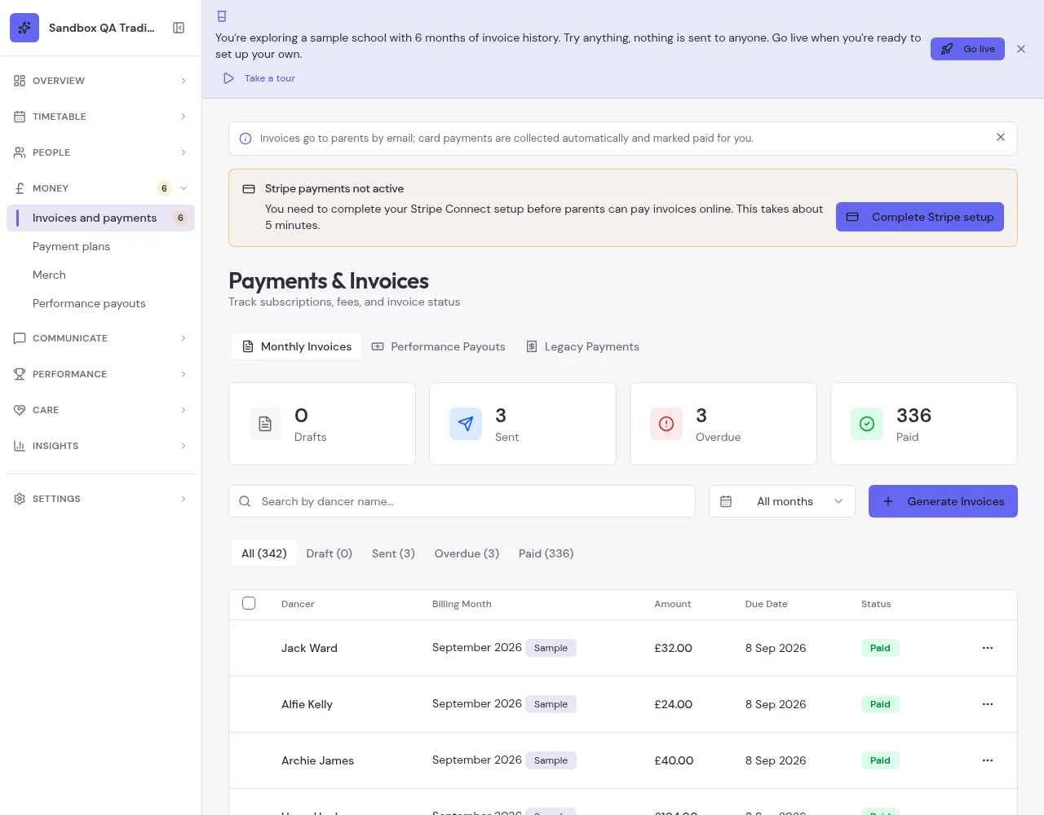
Task: Expand the Overview sidebar section
Action: (100, 81)
